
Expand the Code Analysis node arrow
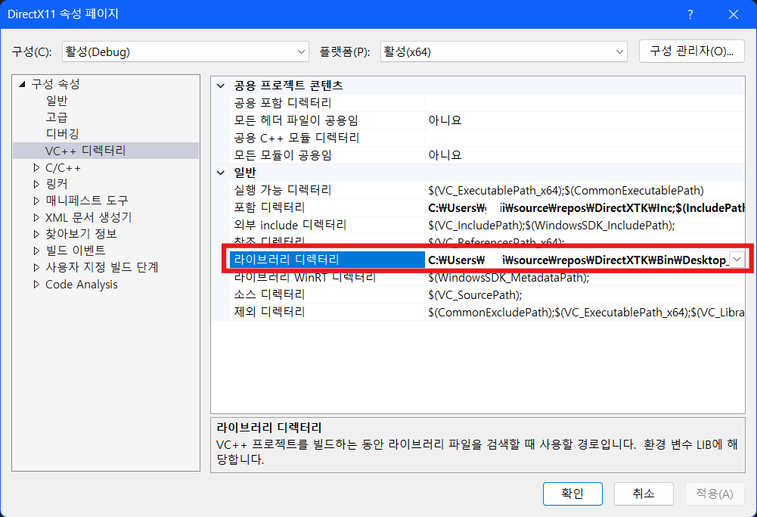point(37,284)
